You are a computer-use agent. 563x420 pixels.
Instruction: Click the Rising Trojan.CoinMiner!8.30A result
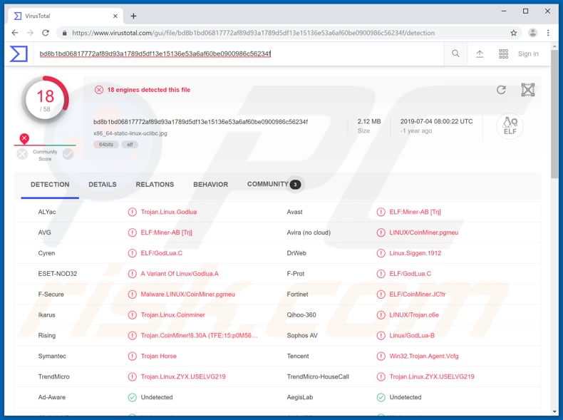click(x=199, y=336)
